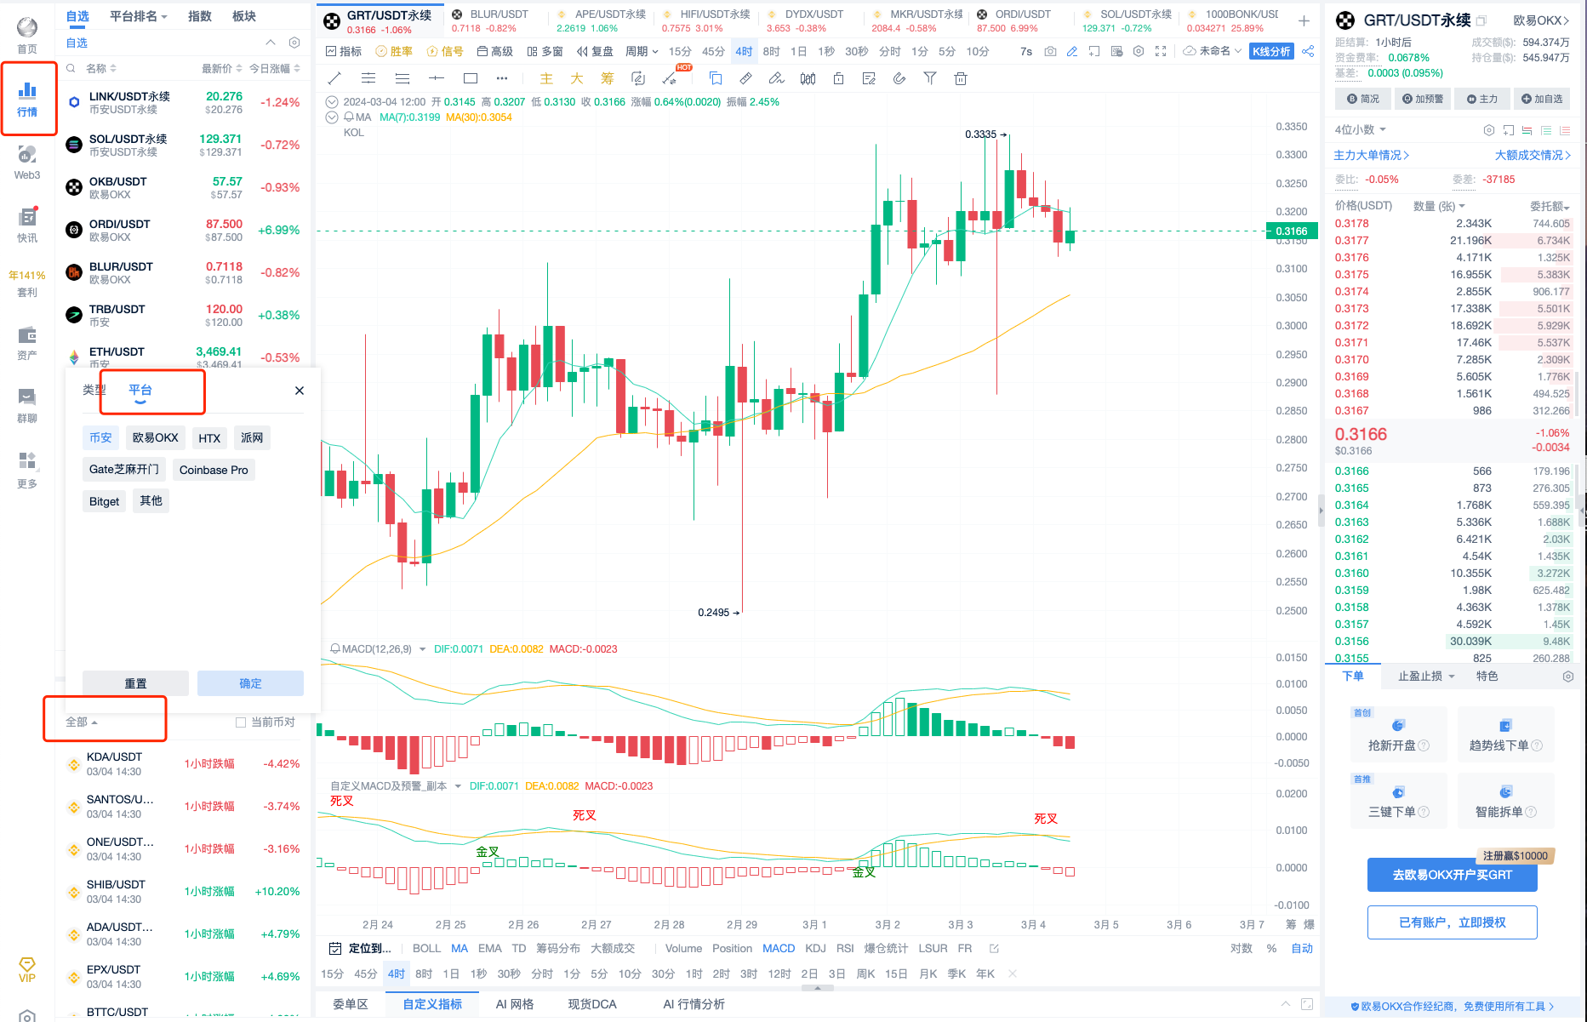
Task: Collapse the watchlist with chevron up
Action: click(x=271, y=43)
